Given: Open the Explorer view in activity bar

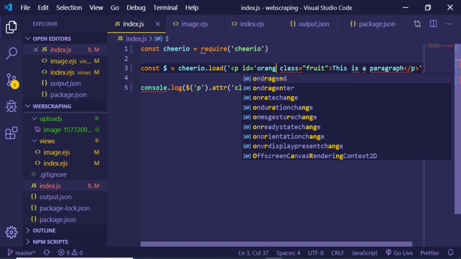Looking at the screenshot, I should pyautogui.click(x=11, y=27).
